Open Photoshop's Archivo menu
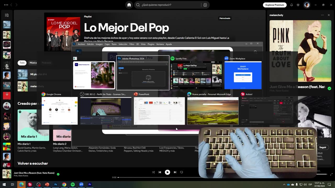Image resolution: width=335 pixels, height=188 pixels. pos(81,44)
